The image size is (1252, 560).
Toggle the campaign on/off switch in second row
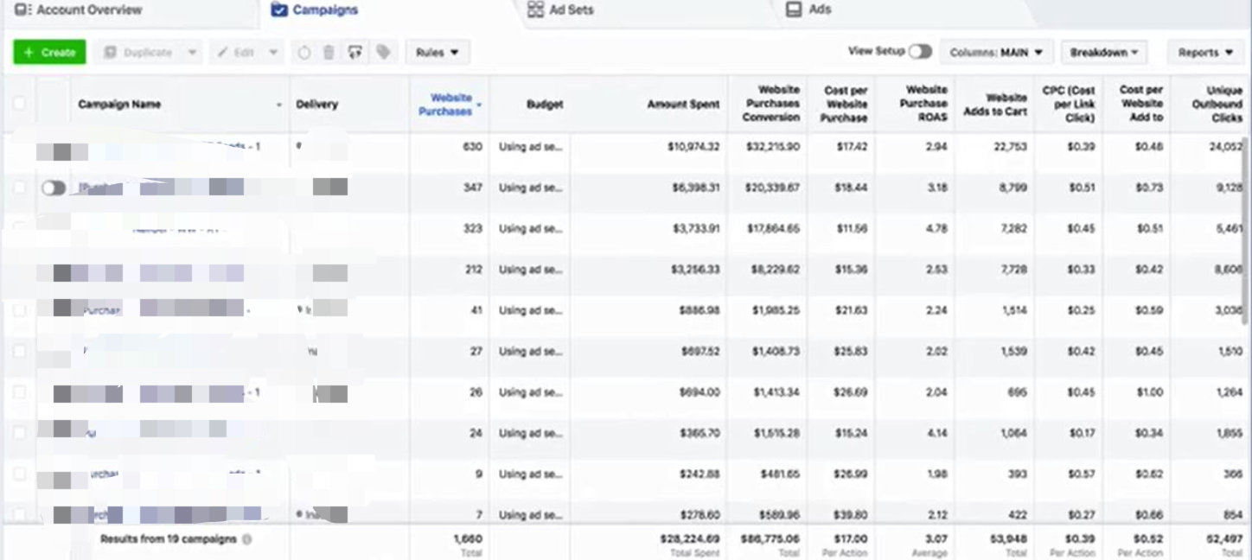click(x=54, y=188)
